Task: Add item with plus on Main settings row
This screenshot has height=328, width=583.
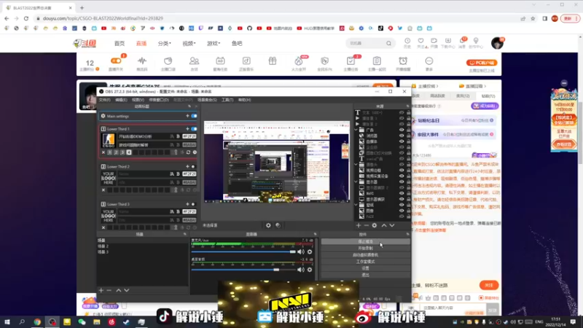Action: click(x=187, y=116)
